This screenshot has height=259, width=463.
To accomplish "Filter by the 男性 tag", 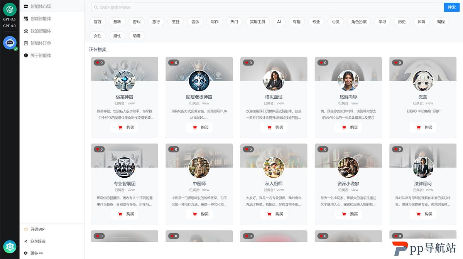I will (x=117, y=36).
